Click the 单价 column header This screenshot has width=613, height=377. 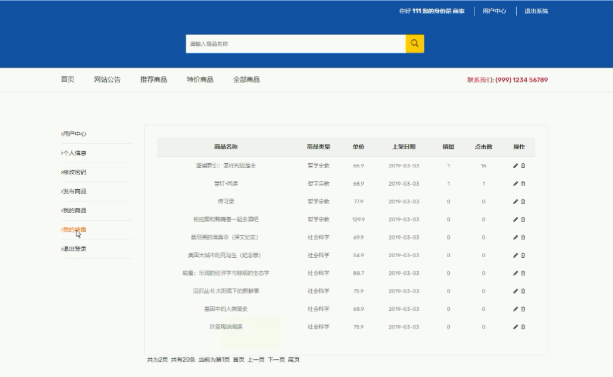coord(359,147)
